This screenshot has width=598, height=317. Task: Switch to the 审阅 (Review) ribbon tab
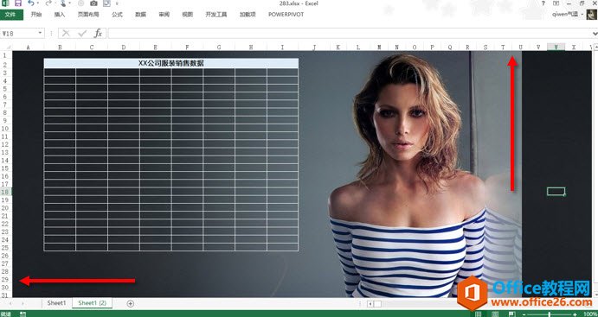(x=164, y=15)
